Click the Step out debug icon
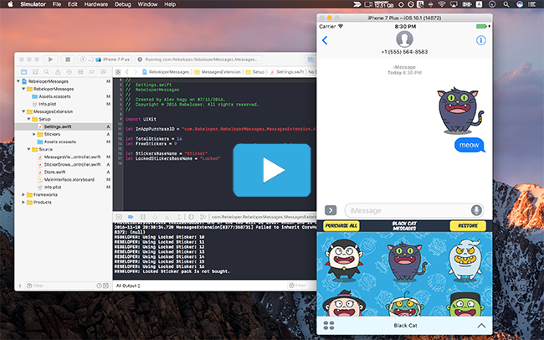 point(179,217)
